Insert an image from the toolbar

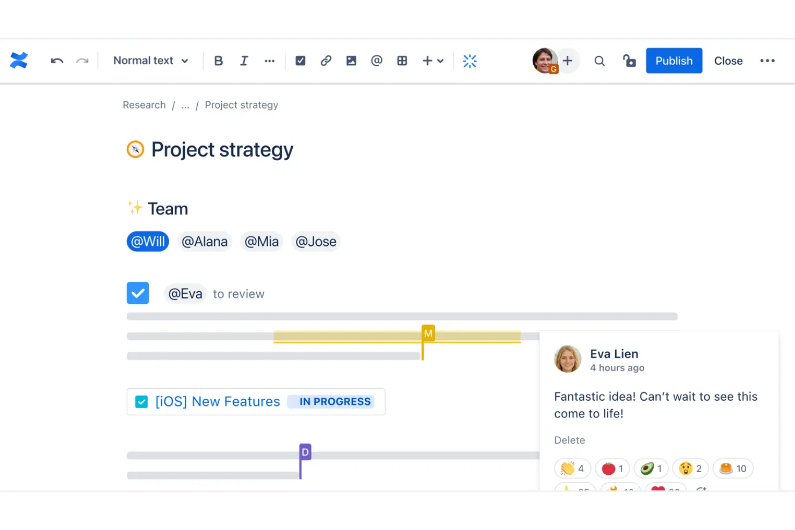tap(351, 60)
